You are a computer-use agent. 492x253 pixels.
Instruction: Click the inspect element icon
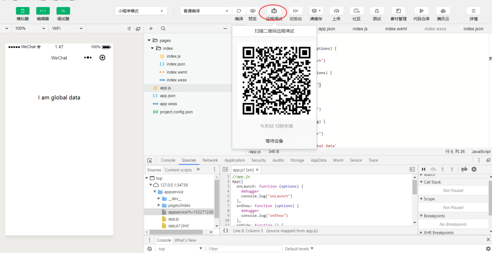point(150,161)
